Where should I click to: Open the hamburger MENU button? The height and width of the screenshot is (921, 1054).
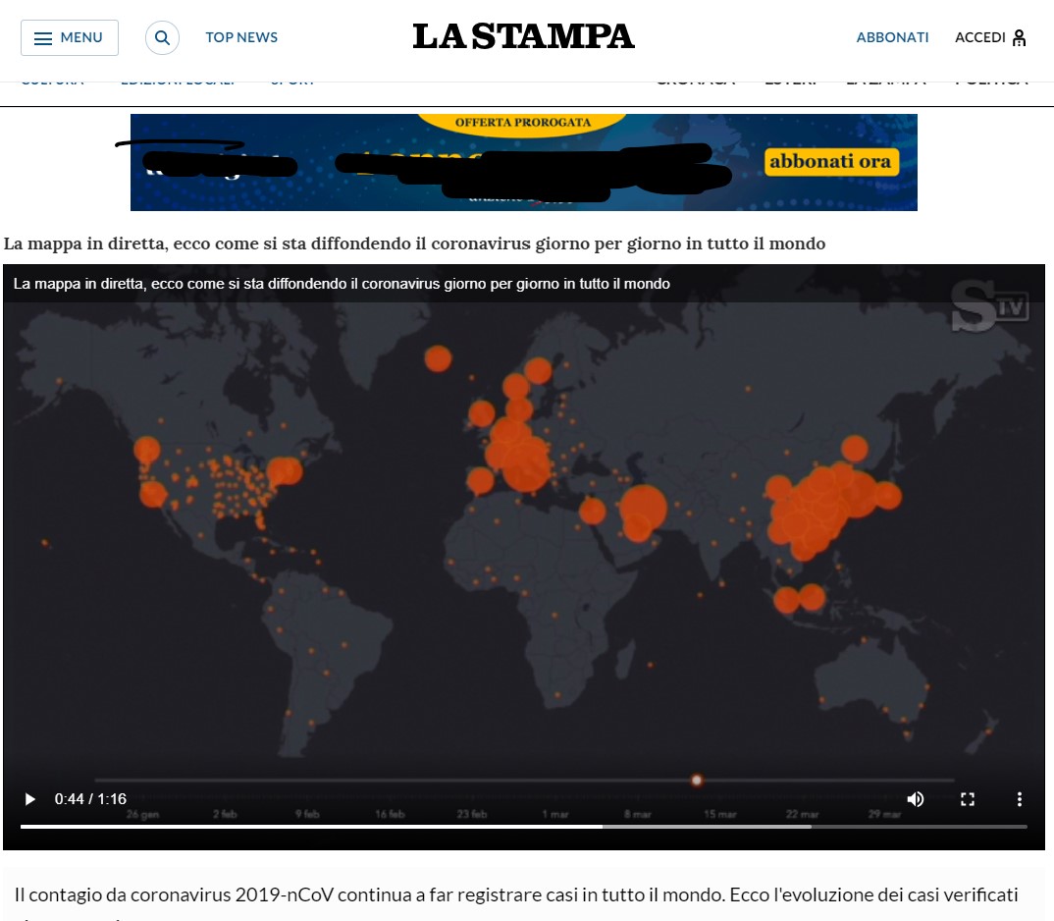click(x=69, y=38)
